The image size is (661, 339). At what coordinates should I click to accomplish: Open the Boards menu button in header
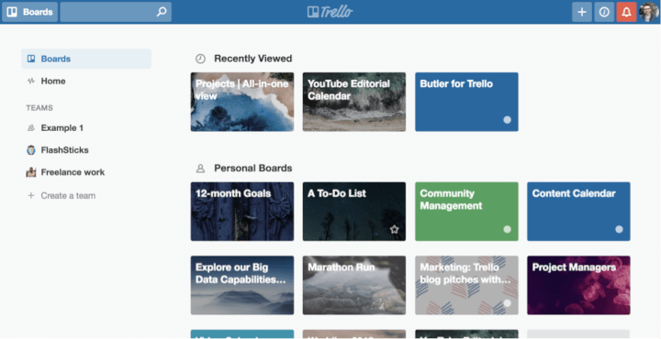click(x=29, y=12)
